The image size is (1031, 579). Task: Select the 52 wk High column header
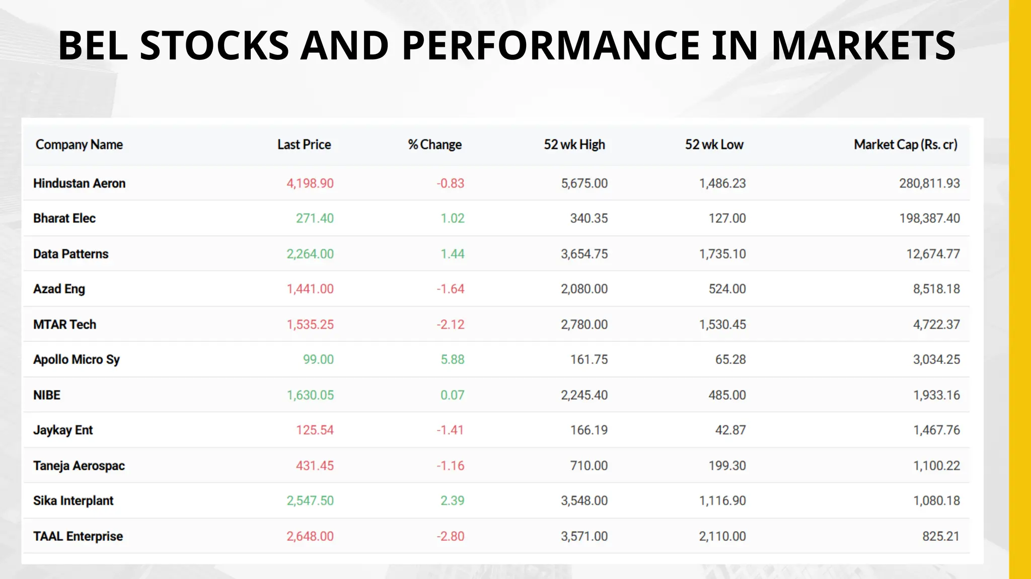tap(574, 145)
